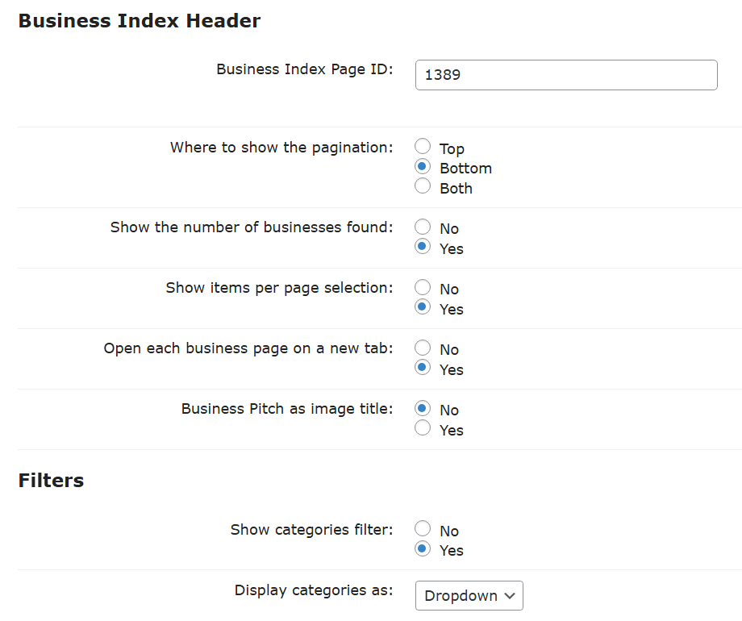Open the Display categories as dropdown

(x=469, y=595)
